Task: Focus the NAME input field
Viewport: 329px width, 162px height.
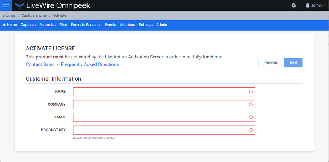Action: point(164,92)
